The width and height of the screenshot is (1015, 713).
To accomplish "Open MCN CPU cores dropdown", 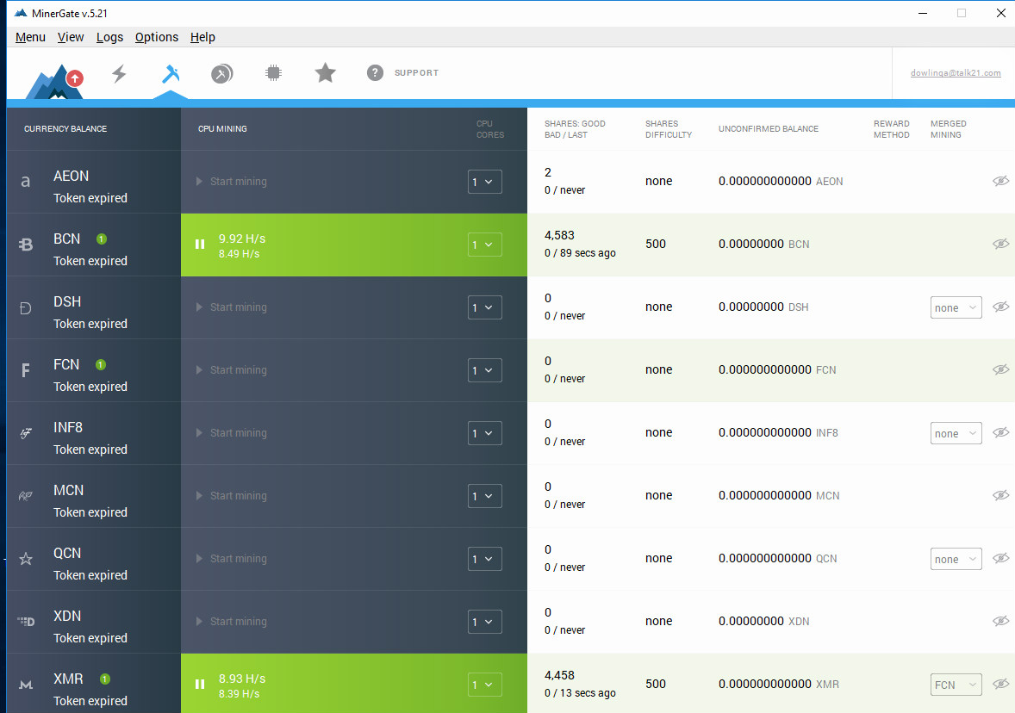I will [485, 496].
